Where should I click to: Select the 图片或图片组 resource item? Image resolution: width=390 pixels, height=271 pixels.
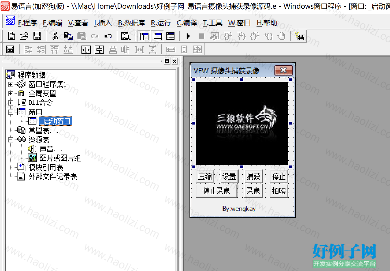click(65, 158)
